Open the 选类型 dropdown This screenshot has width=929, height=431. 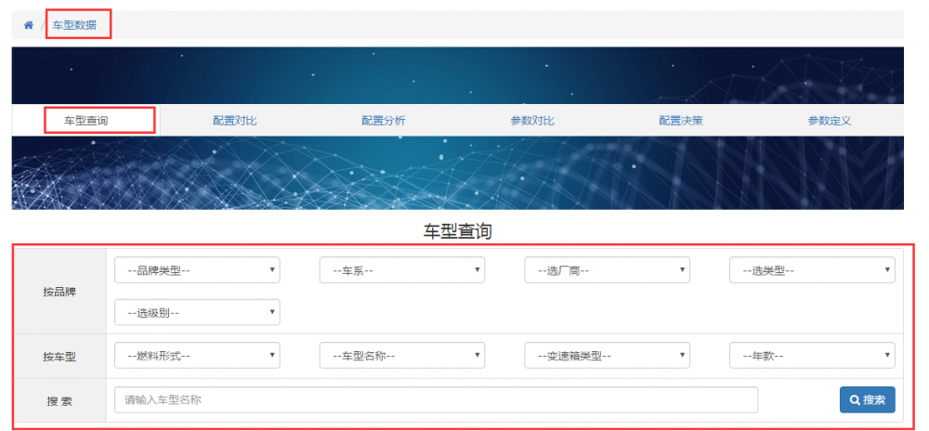[x=812, y=270]
